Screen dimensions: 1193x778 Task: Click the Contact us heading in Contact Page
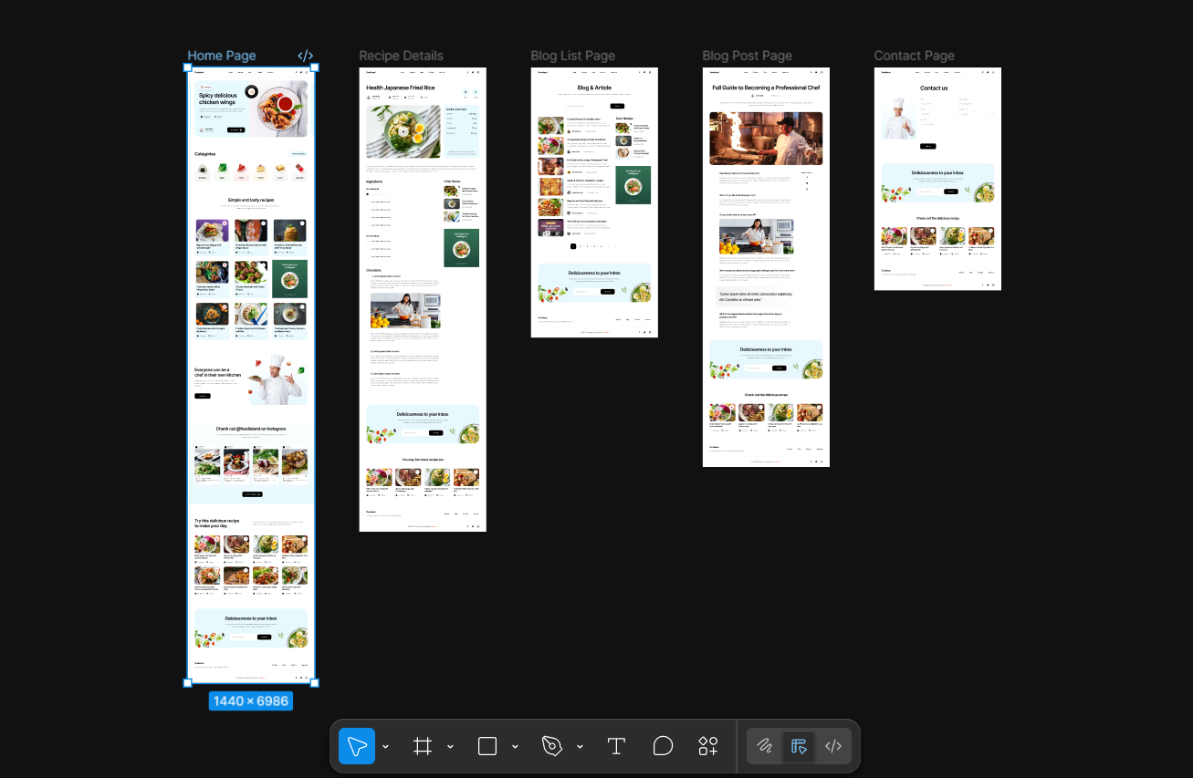tap(934, 88)
